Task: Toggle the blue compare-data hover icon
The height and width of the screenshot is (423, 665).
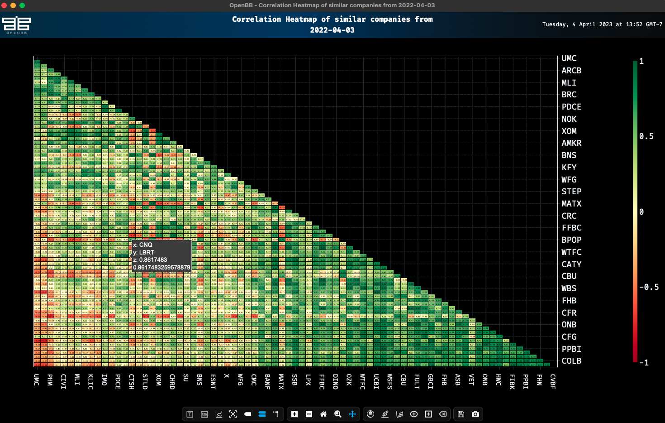Action: point(262,414)
